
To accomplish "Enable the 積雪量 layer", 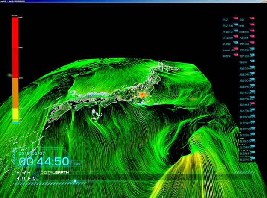I will [228, 56].
